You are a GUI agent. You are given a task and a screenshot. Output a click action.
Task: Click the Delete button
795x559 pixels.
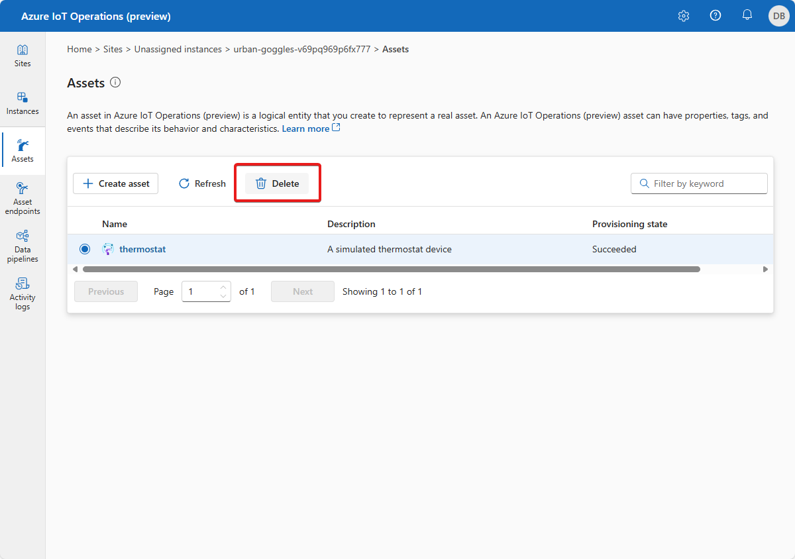point(277,183)
